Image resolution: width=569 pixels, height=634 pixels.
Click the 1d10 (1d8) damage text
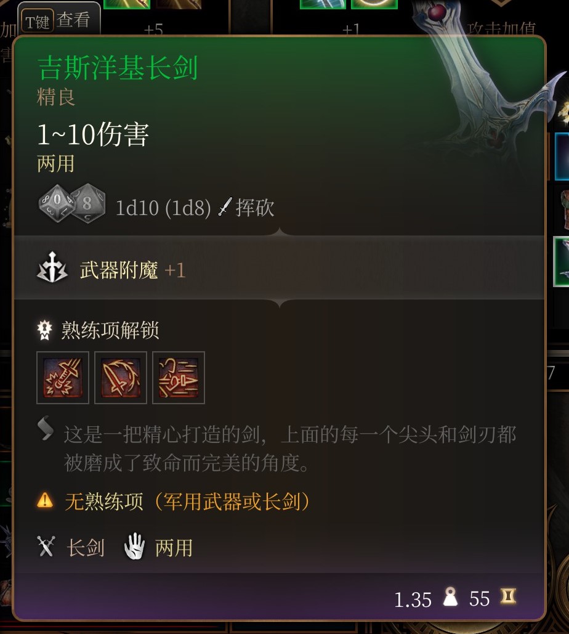click(163, 208)
